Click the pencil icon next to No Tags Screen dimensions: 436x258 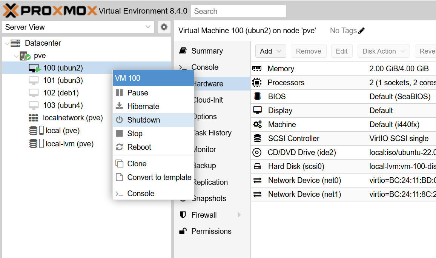[362, 31]
